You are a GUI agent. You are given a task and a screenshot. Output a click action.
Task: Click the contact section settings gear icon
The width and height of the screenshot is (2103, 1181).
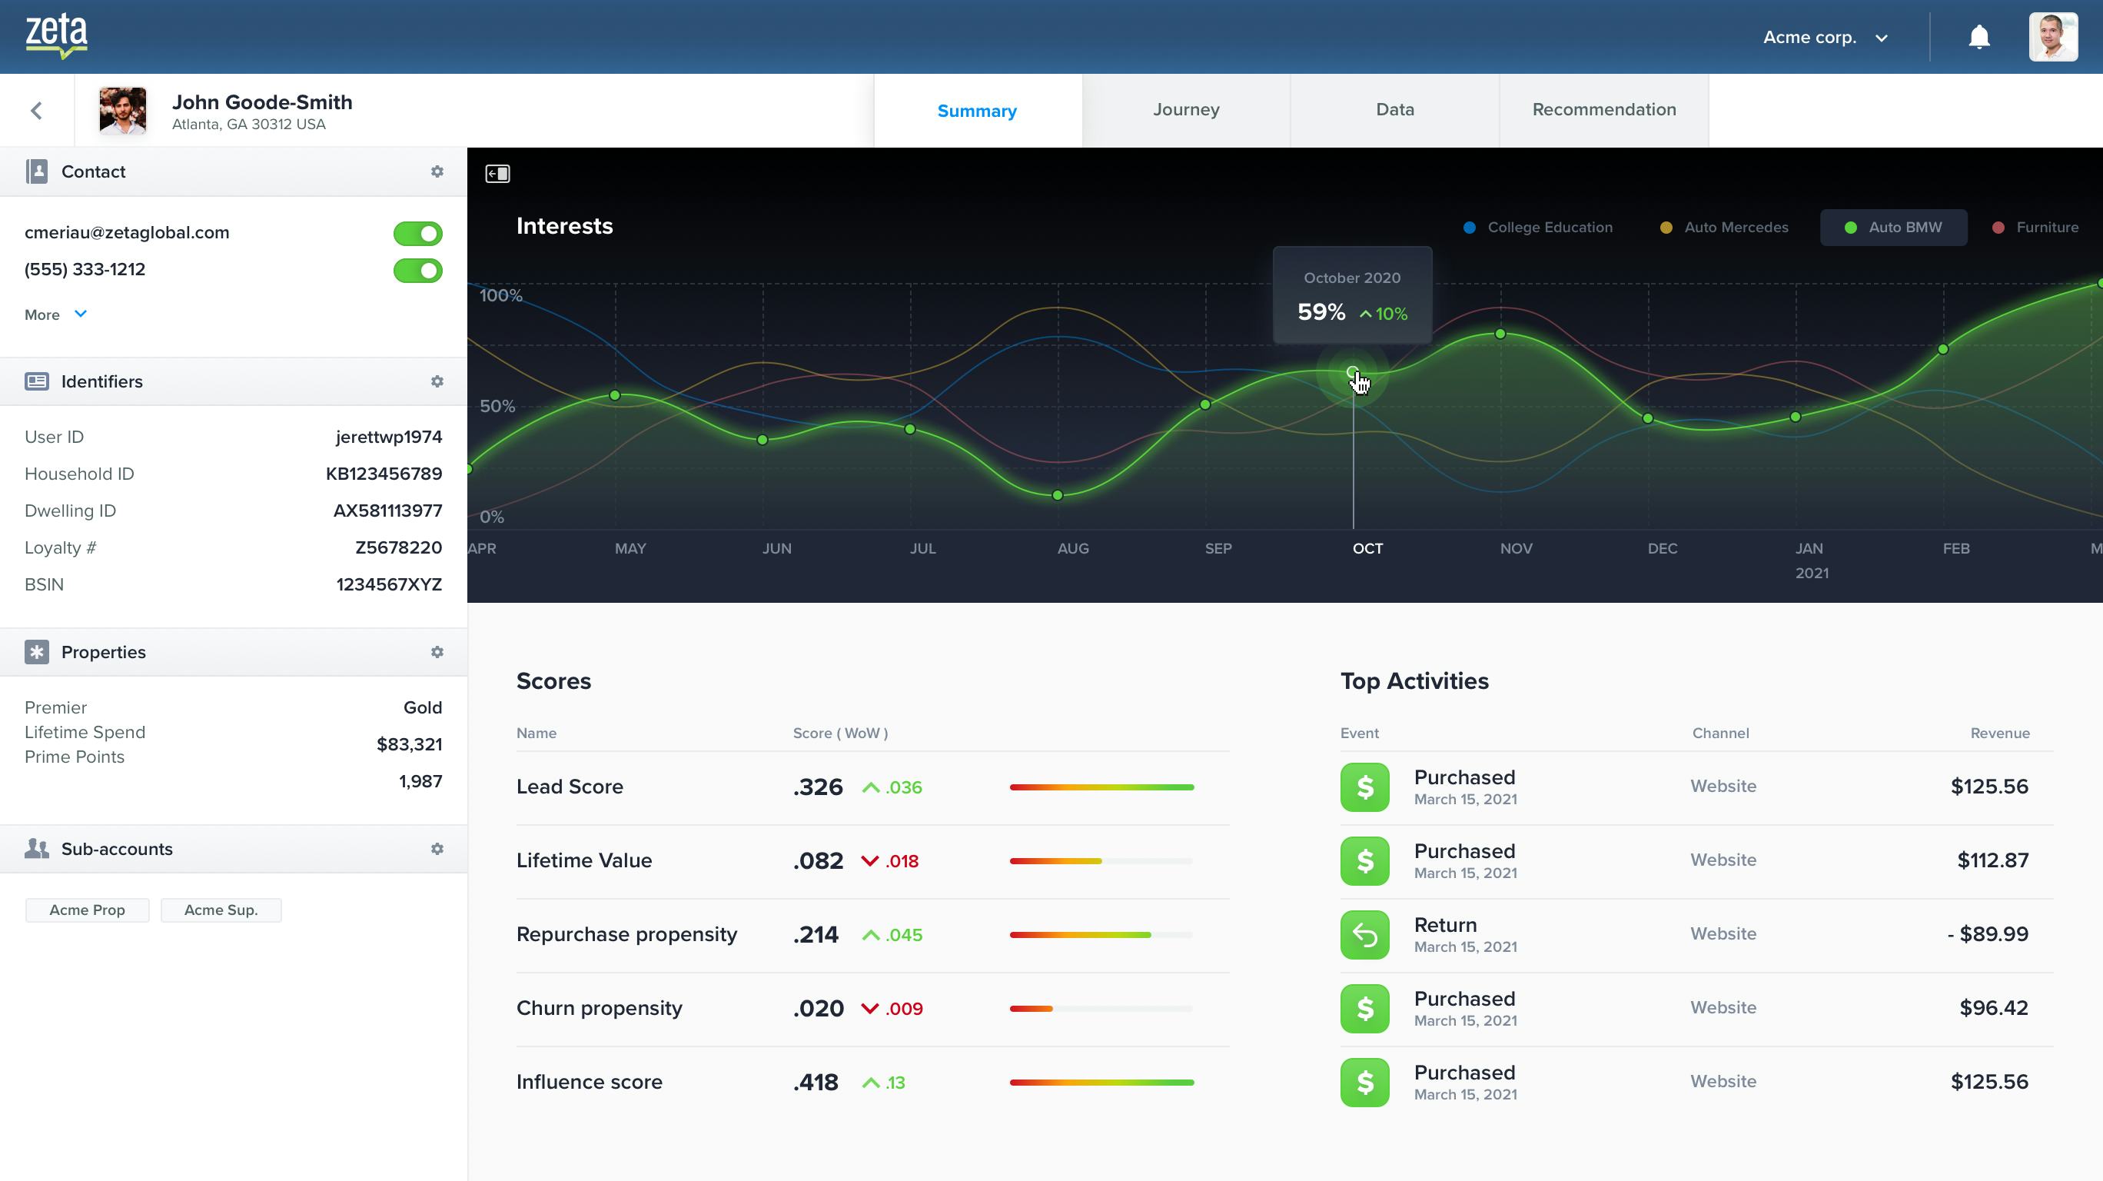click(x=437, y=172)
